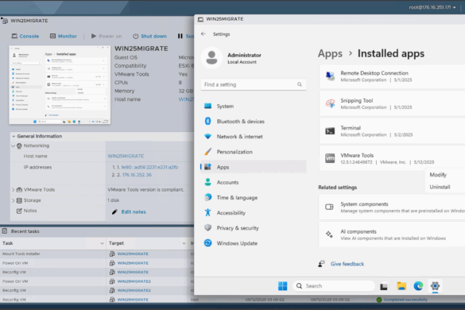Click the Find a setting field
465x310 pixels.
click(254, 84)
